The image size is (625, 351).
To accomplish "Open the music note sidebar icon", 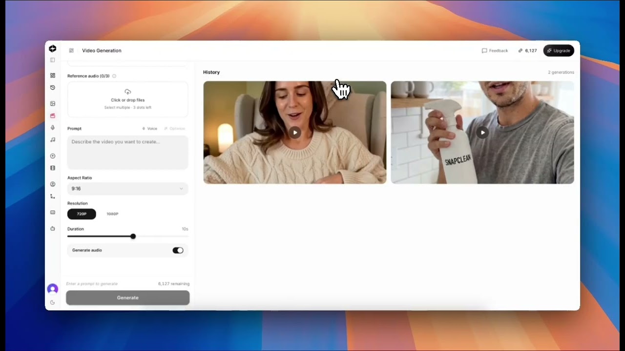I will [x=53, y=140].
